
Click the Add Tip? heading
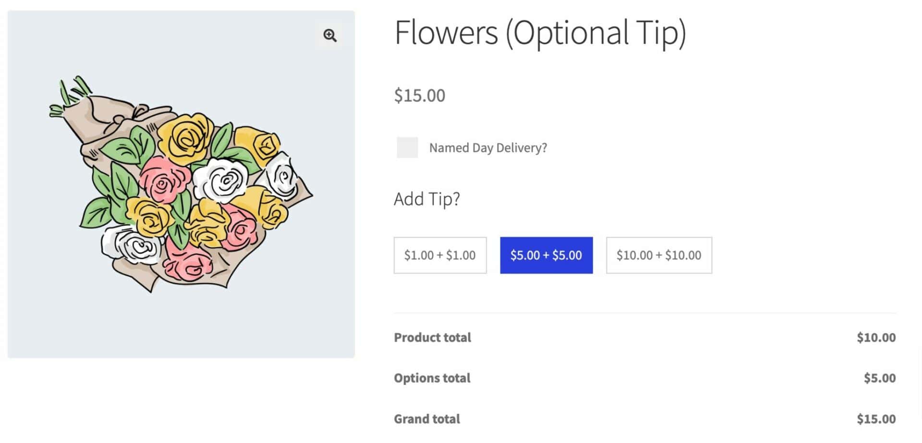(427, 199)
